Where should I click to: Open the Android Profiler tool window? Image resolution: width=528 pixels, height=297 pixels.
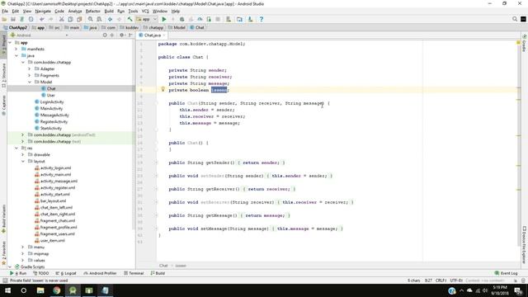pos(100,273)
